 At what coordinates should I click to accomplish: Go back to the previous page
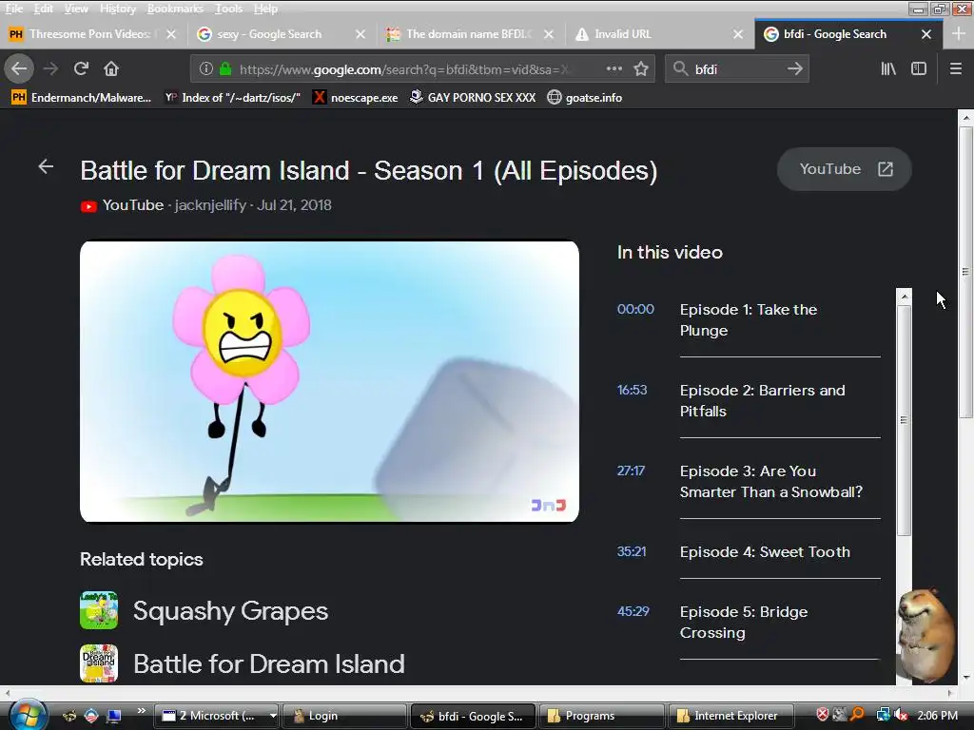[x=19, y=68]
